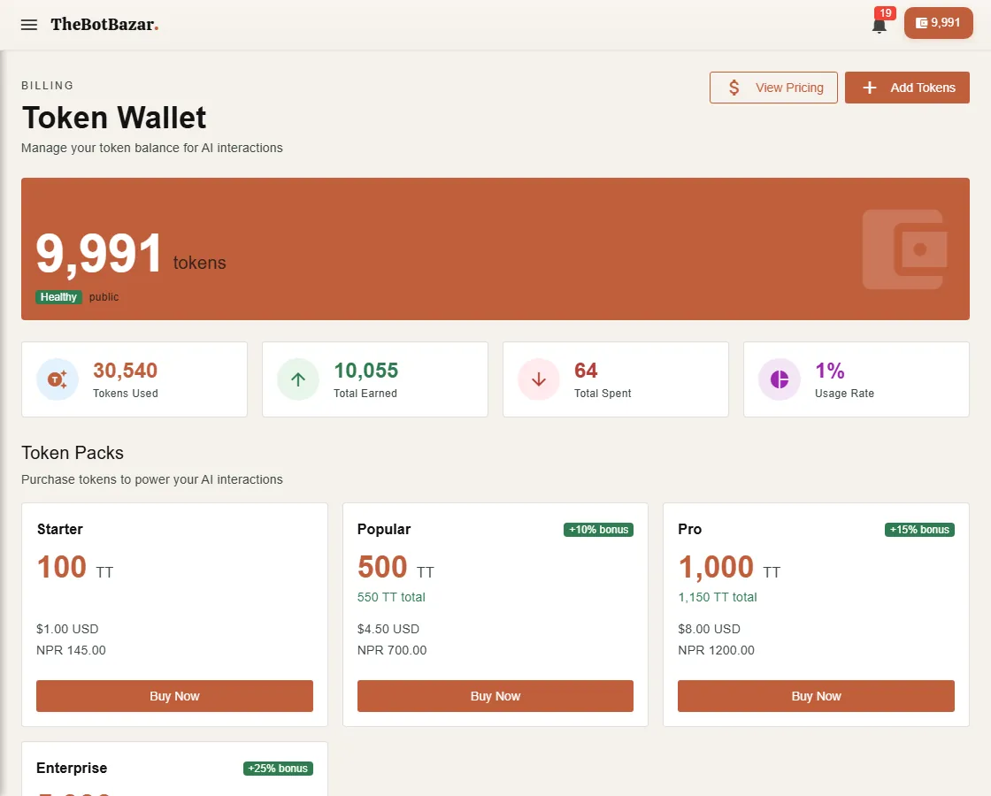Click the 10,055 Total Earned value
The height and width of the screenshot is (796, 991).
point(366,371)
